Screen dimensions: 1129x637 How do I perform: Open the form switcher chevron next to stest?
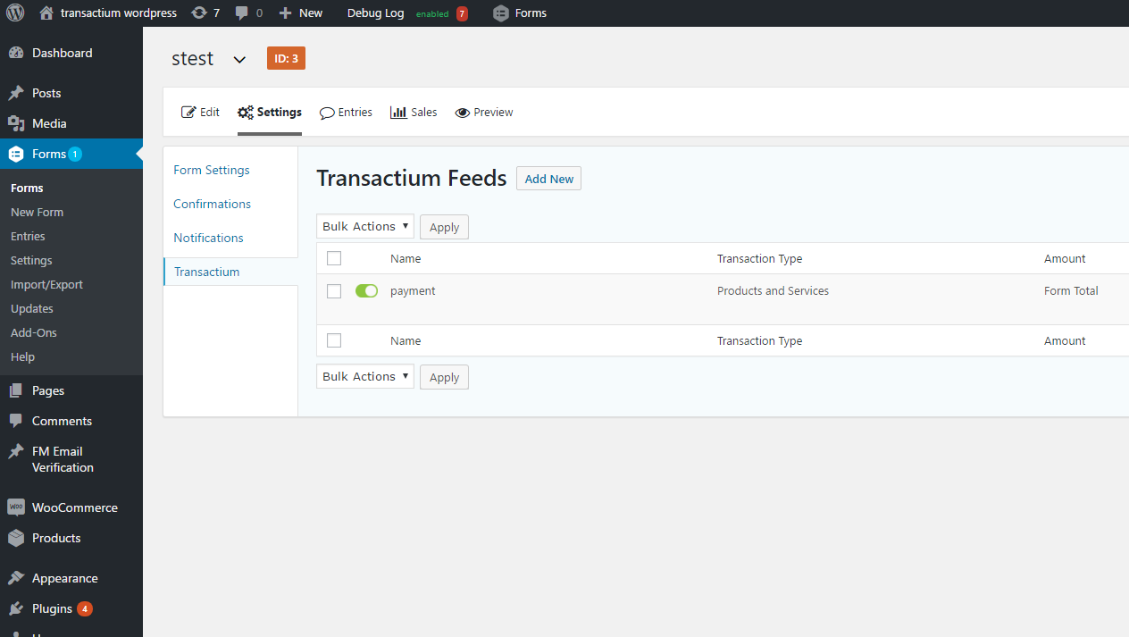coord(239,60)
